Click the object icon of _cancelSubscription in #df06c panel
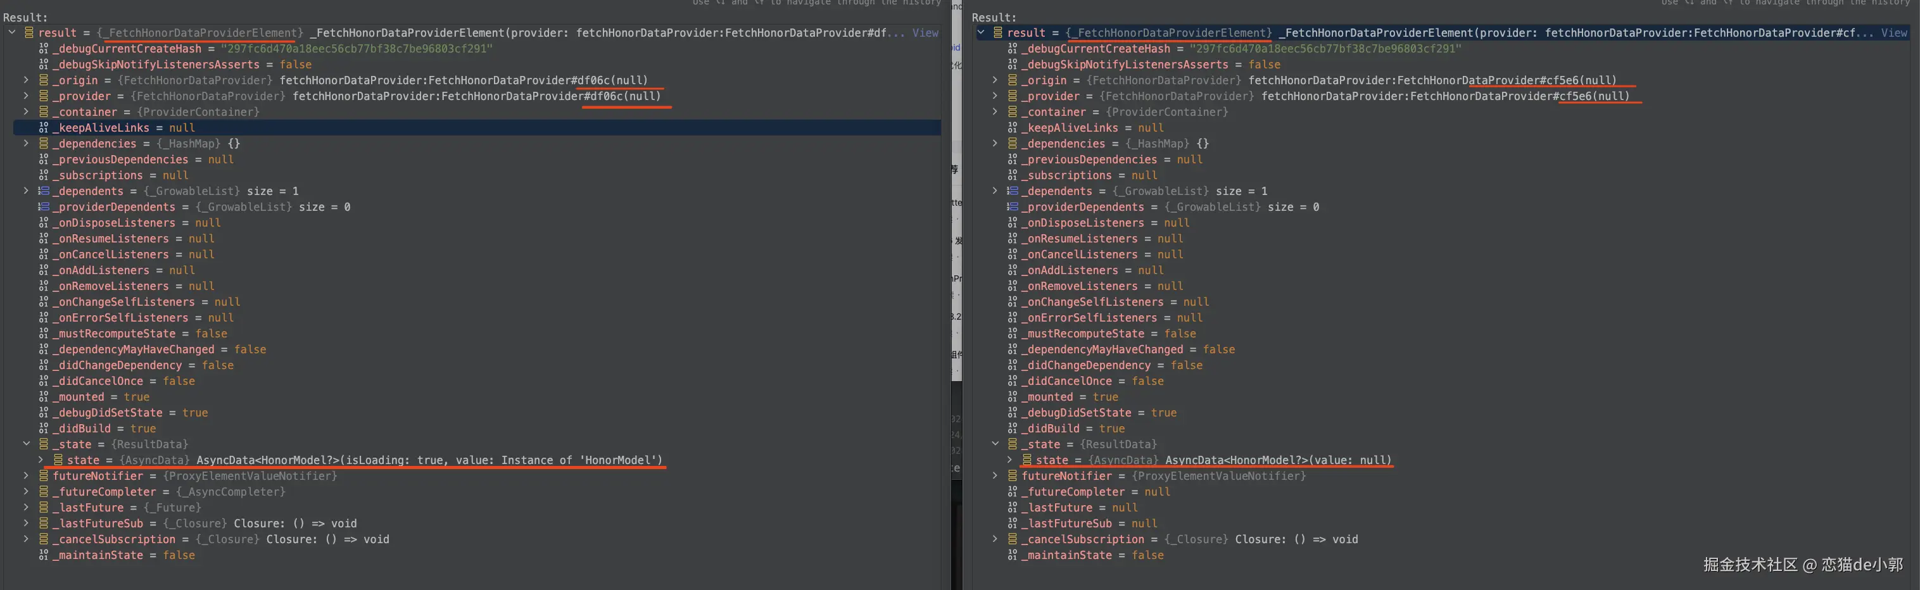The image size is (1920, 590). (43, 539)
